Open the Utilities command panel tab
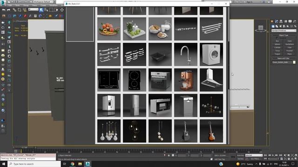The image size is (298, 167). tap(294, 21)
